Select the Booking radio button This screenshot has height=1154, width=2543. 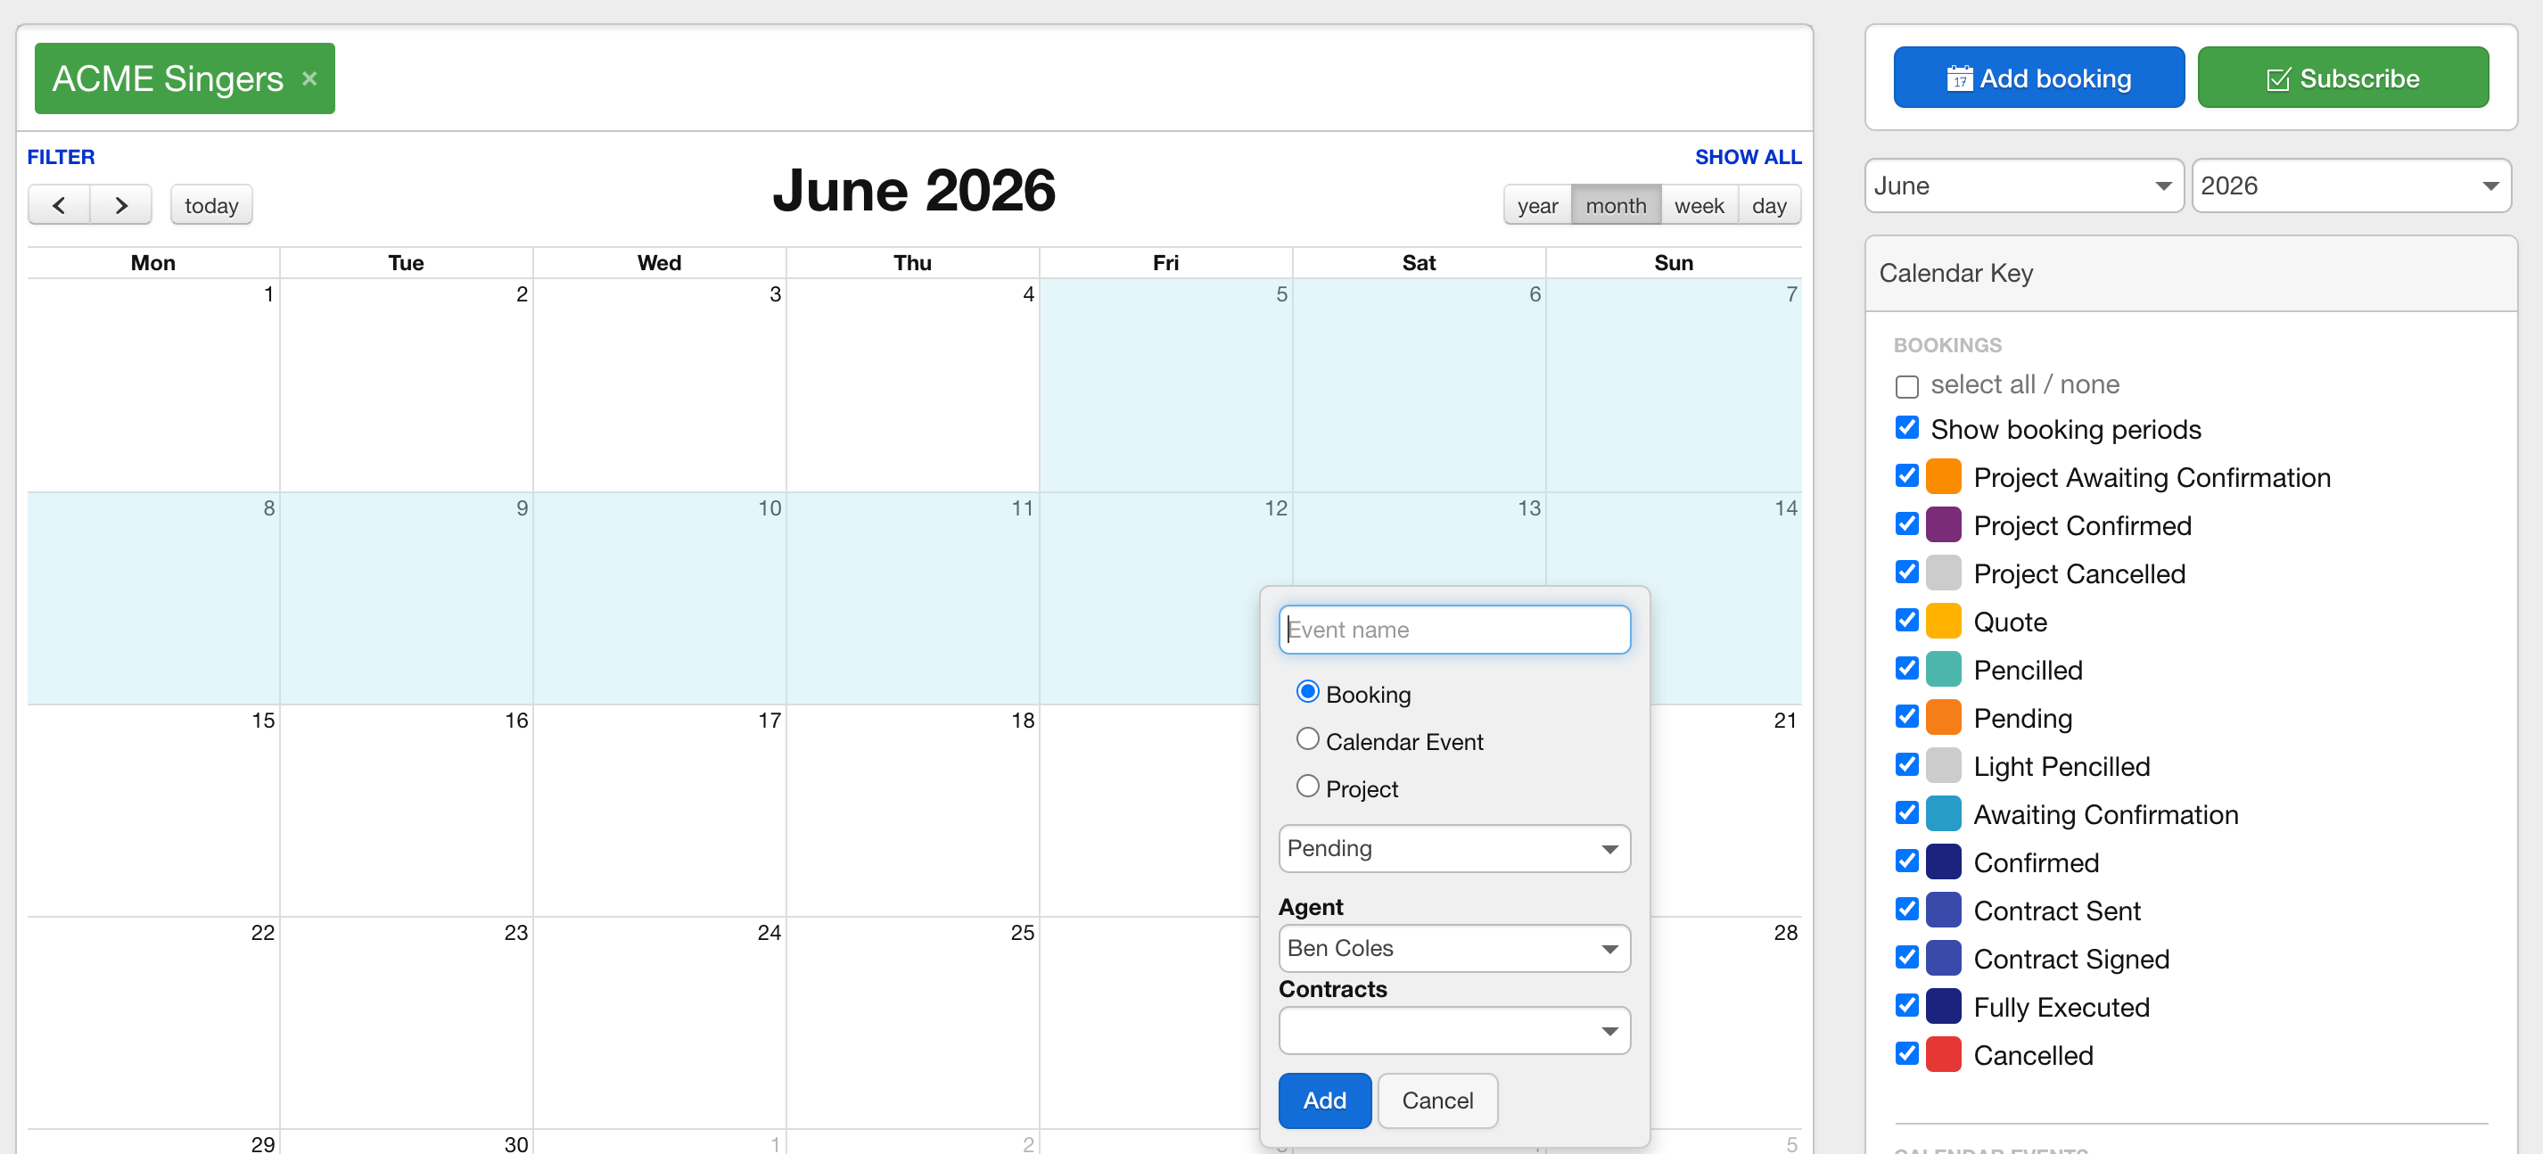coord(1309,693)
